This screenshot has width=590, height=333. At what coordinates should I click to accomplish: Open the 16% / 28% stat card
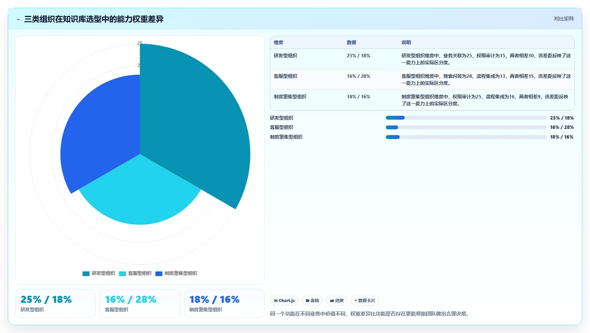(x=140, y=303)
